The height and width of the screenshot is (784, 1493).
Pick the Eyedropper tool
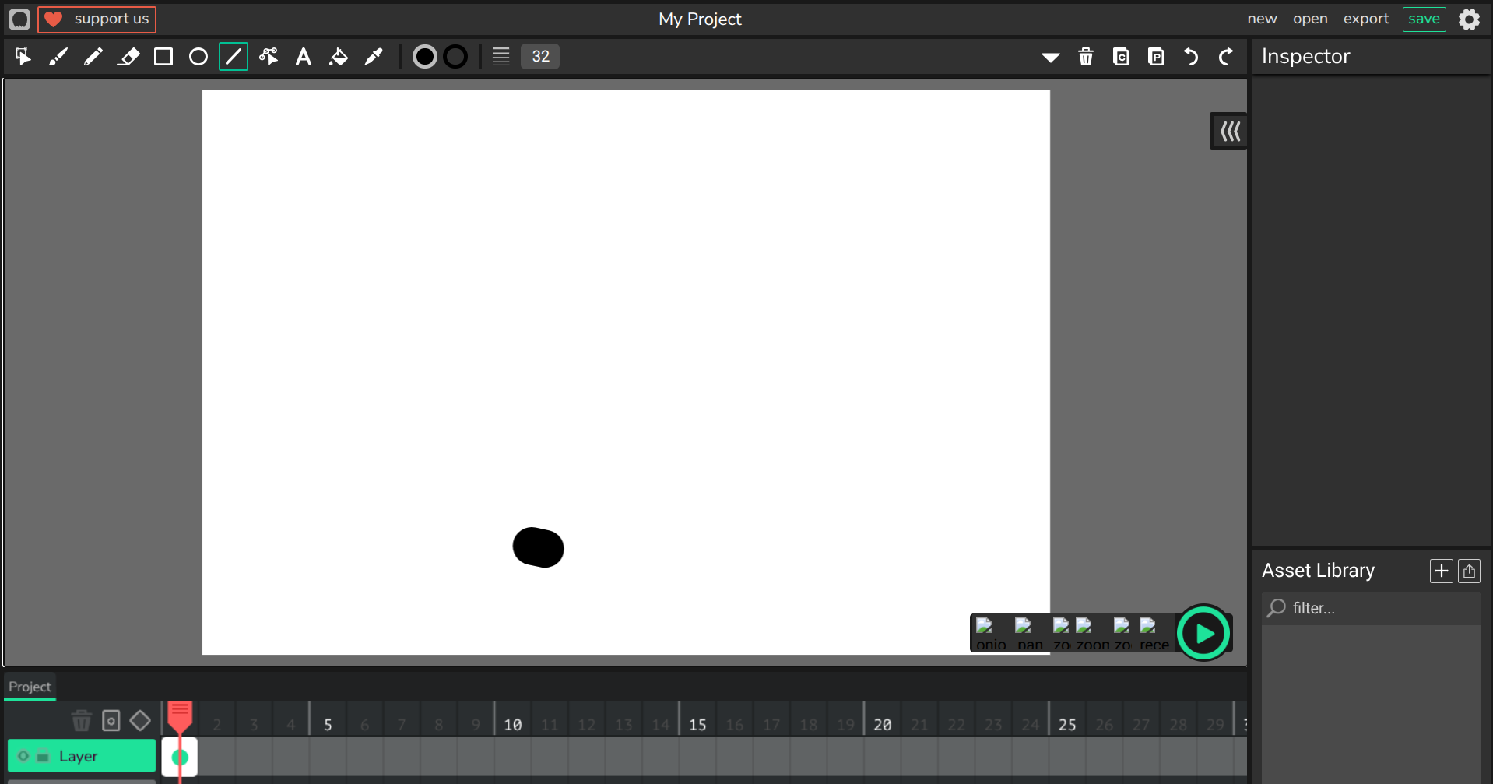click(374, 57)
